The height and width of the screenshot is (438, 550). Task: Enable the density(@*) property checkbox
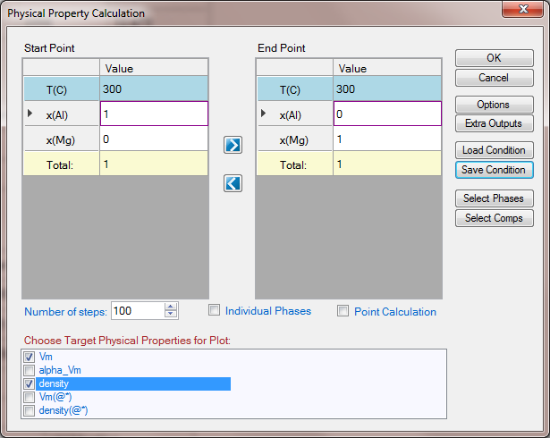point(30,410)
